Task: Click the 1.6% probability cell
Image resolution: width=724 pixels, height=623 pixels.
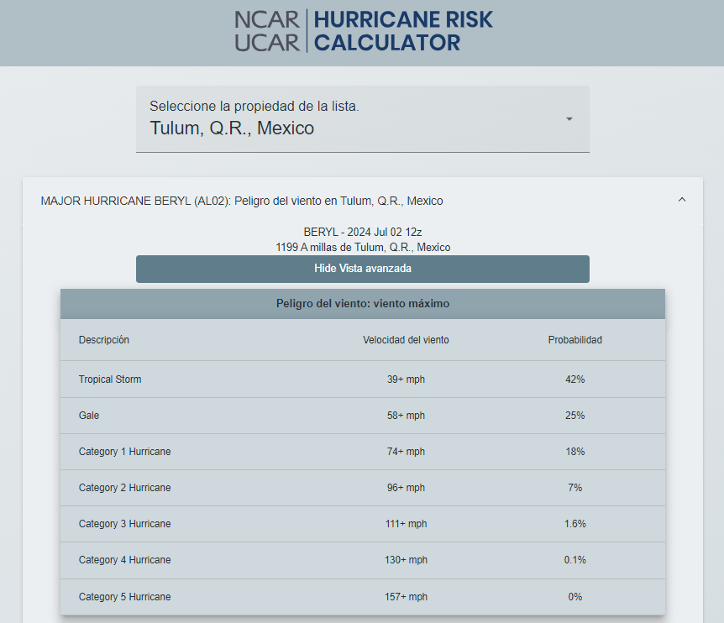Action: [x=574, y=524]
